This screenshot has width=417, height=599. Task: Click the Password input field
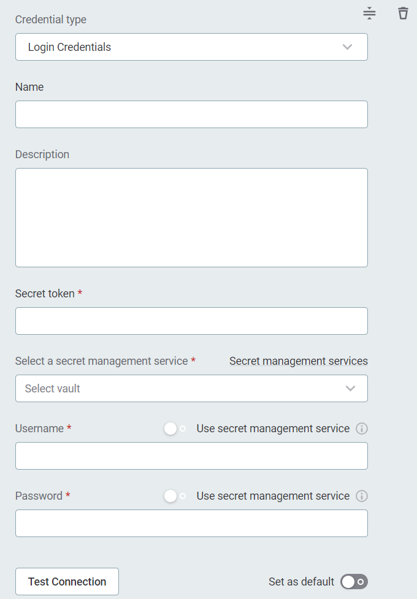pos(191,523)
